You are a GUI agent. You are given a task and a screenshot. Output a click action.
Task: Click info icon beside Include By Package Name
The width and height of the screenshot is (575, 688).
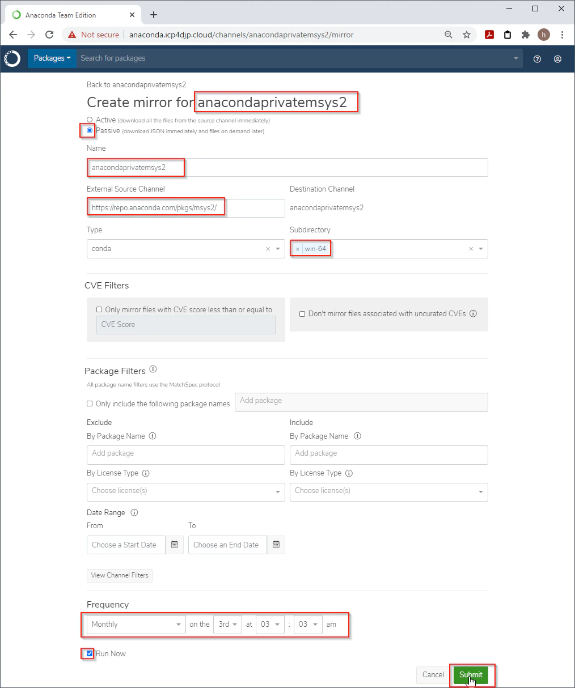(x=357, y=436)
